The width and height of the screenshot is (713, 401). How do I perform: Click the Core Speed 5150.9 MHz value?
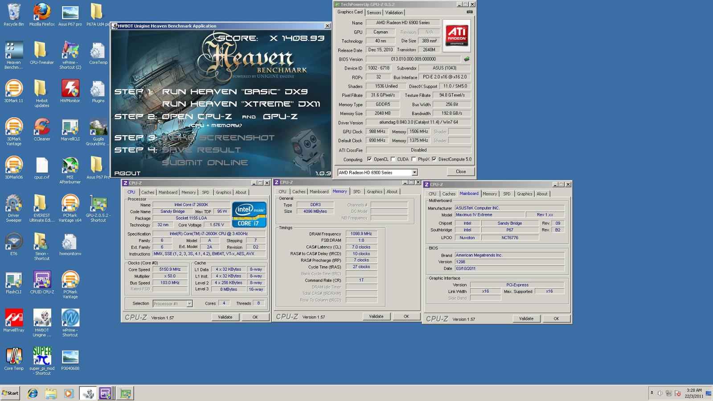(x=170, y=269)
